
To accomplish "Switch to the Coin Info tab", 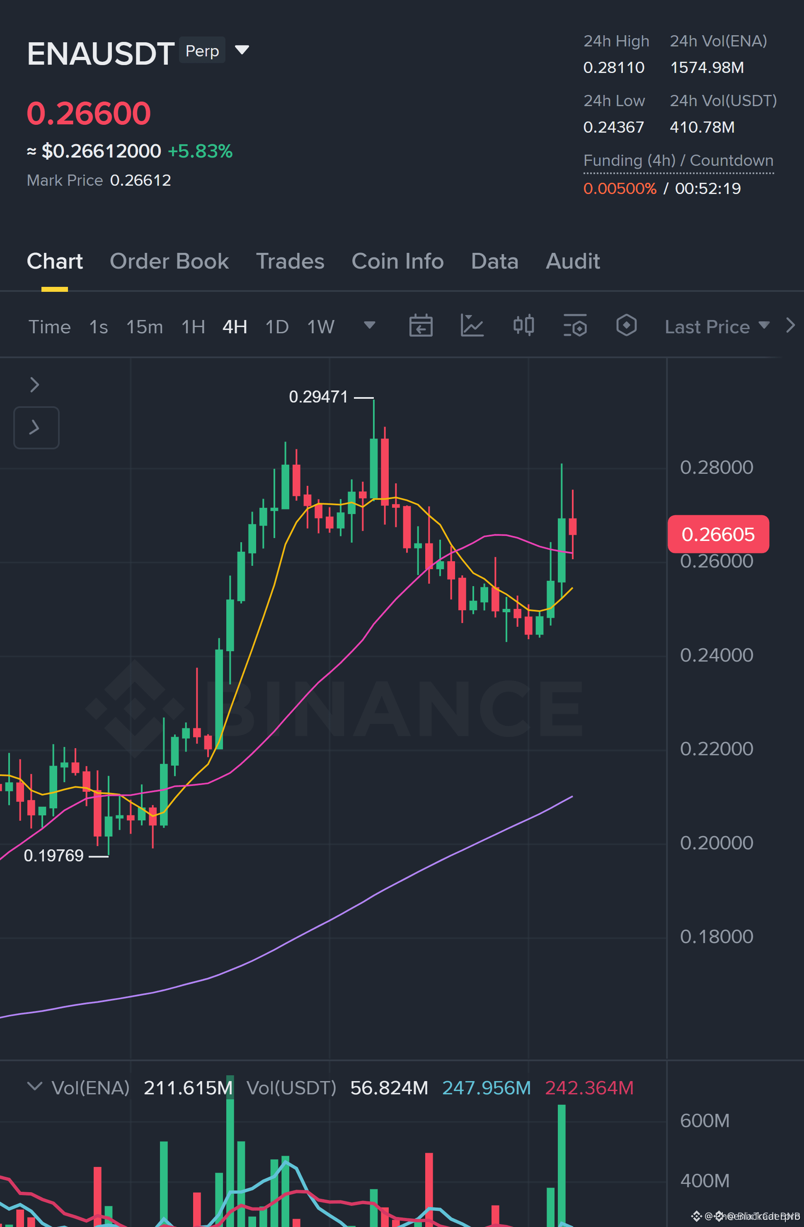I will [397, 262].
